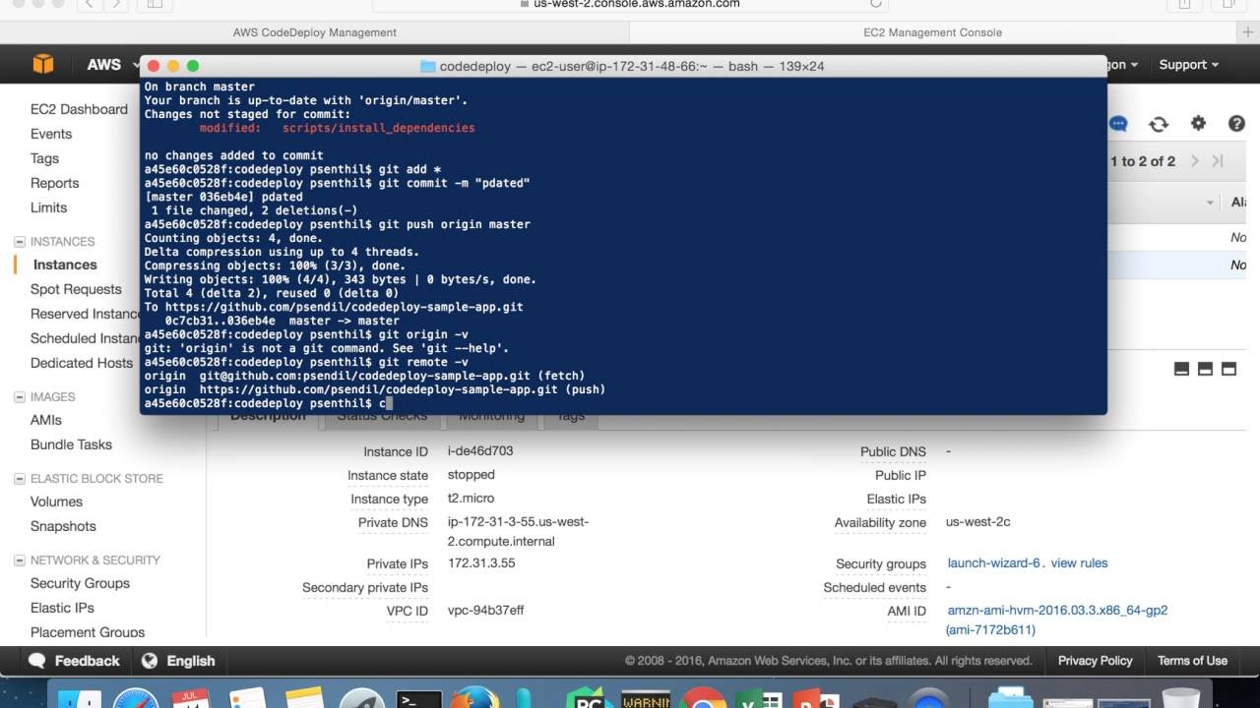
Task: Collapse the IMAGES sidebar section
Action: point(20,397)
